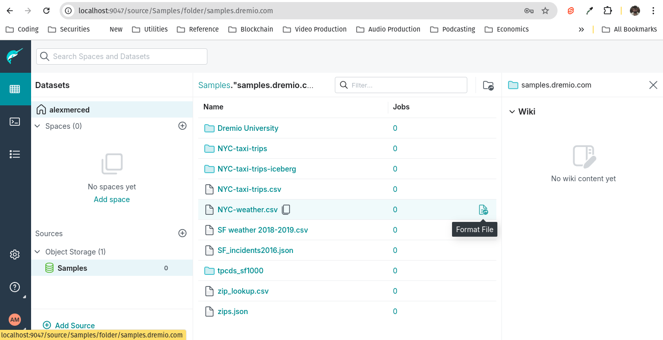The width and height of the screenshot is (663, 340).
Task: Click the Format File icon for NYC-weather.csv
Action: tap(483, 210)
